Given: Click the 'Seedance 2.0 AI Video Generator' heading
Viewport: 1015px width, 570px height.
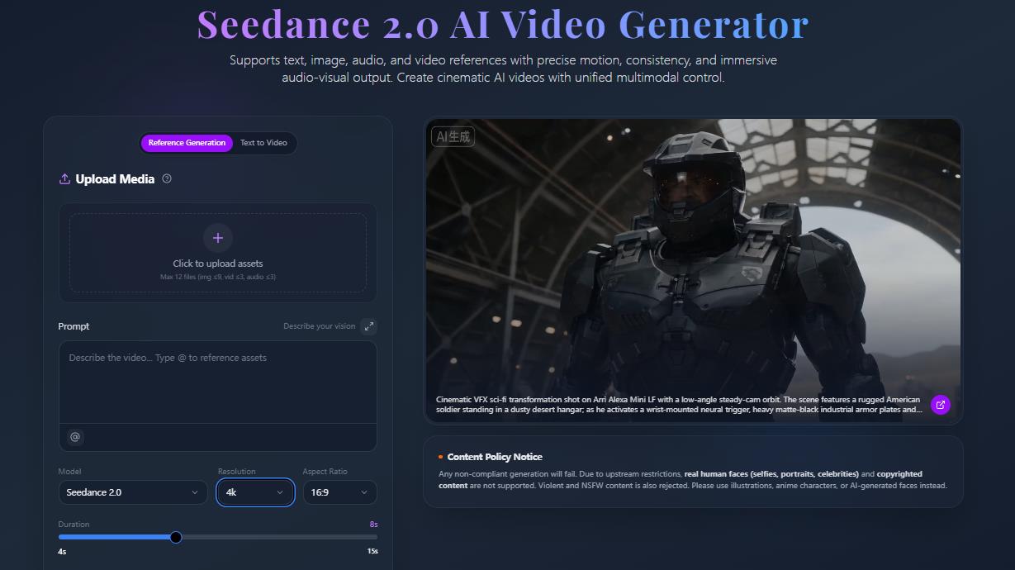Looking at the screenshot, I should [503, 24].
